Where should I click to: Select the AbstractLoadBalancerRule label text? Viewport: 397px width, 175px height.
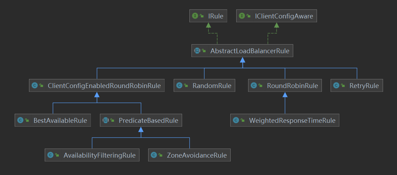(x=250, y=51)
